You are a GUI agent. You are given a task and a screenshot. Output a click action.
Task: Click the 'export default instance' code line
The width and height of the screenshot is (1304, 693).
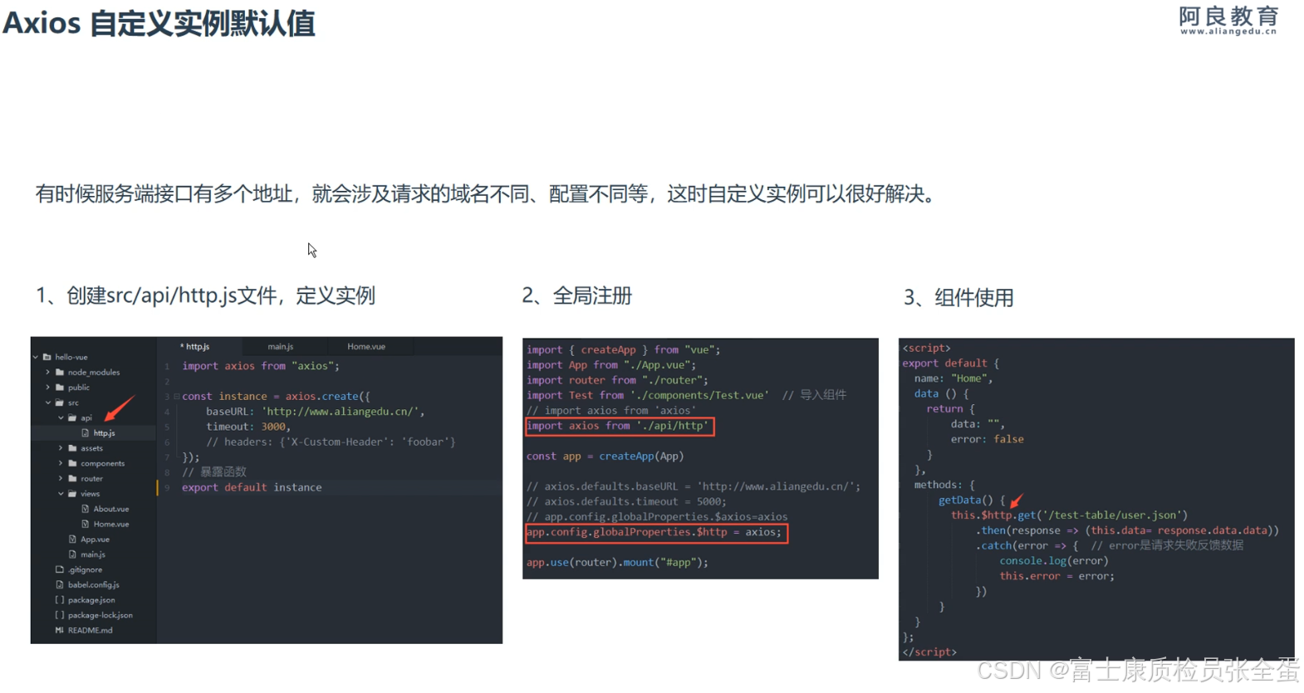252,488
